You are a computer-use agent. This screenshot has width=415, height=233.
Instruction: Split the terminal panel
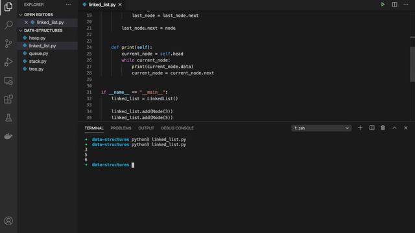tap(372, 128)
